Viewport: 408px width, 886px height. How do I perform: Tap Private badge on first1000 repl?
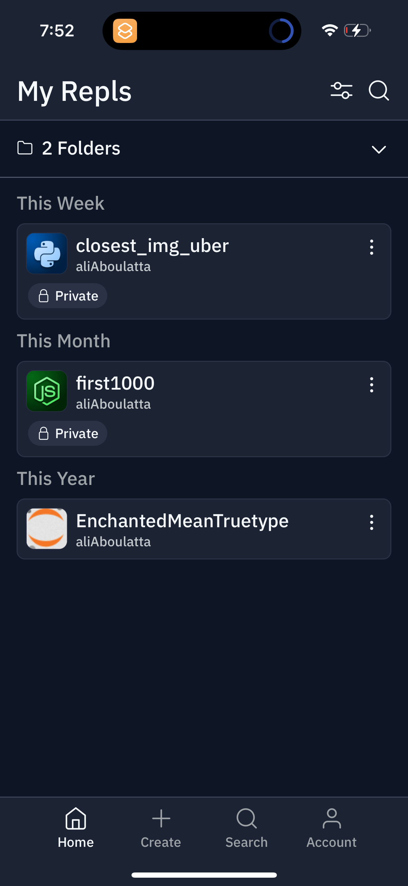[x=68, y=434]
